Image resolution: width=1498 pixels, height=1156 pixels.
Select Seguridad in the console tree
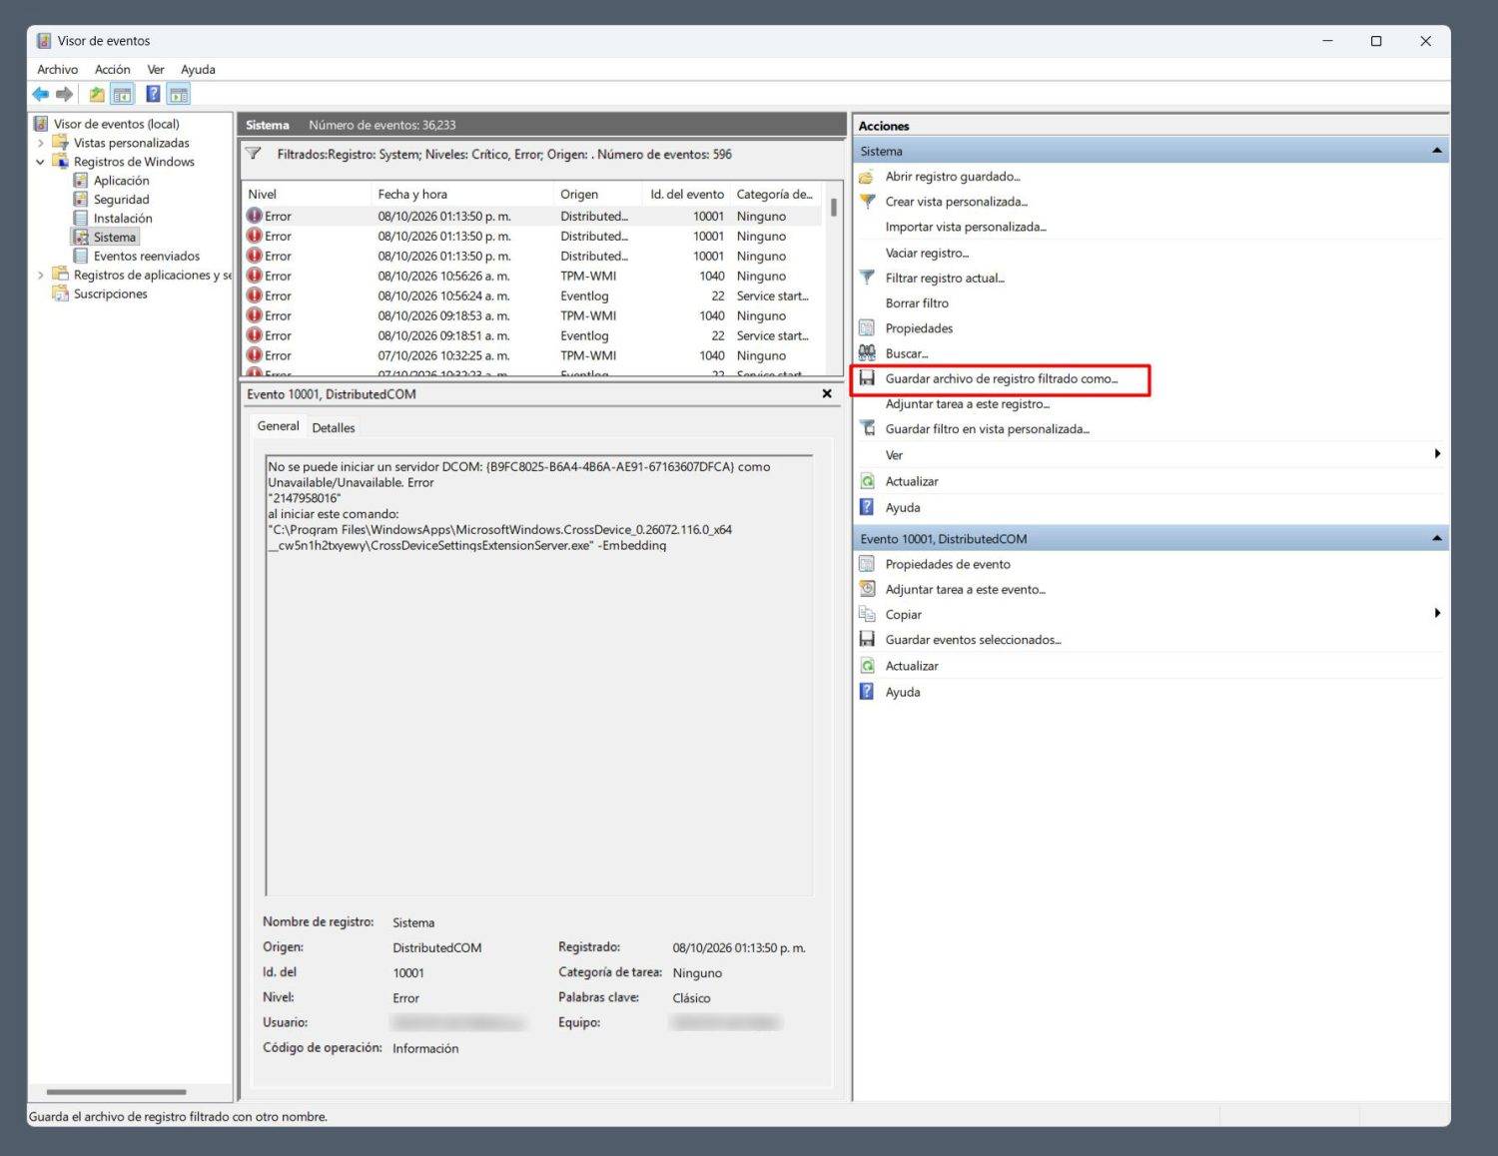tap(122, 200)
